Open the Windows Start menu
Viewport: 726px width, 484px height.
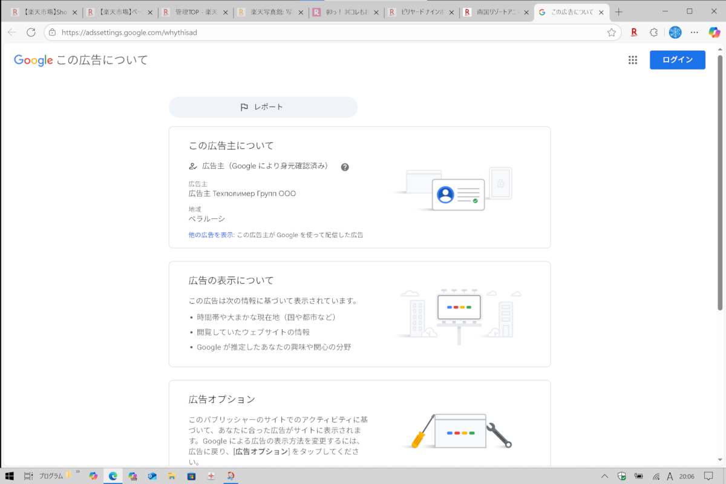[10, 476]
